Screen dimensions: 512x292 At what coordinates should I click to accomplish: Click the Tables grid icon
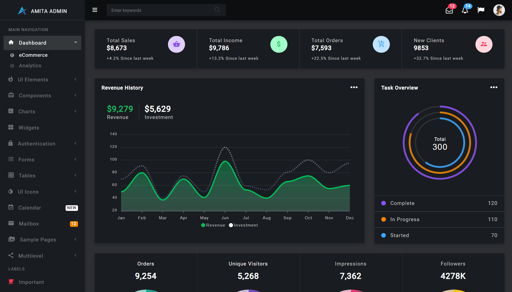[11, 175]
